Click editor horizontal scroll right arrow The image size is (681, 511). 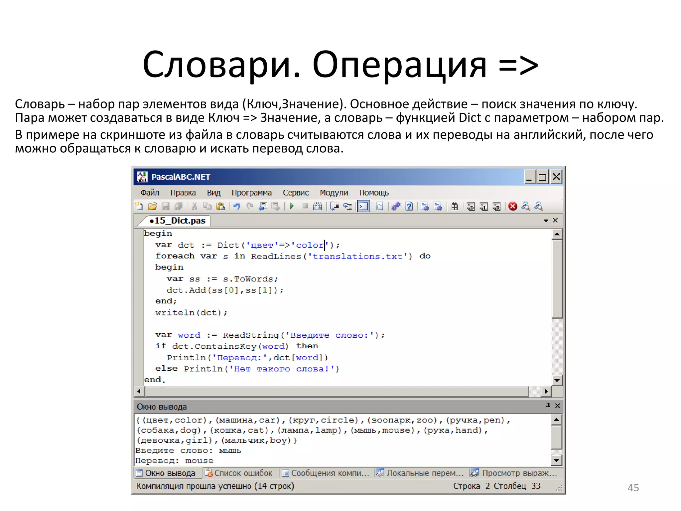pos(546,392)
